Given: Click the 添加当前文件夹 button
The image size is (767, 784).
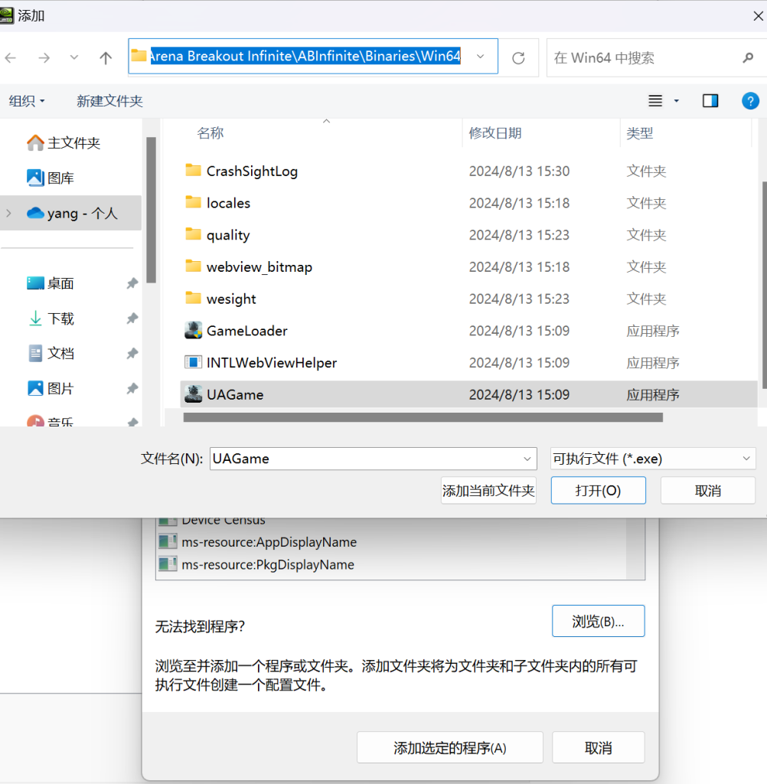Looking at the screenshot, I should click(x=488, y=491).
